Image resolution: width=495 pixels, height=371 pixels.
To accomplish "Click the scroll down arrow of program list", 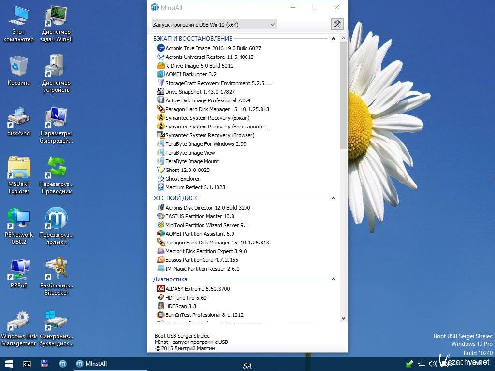I will [343, 318].
